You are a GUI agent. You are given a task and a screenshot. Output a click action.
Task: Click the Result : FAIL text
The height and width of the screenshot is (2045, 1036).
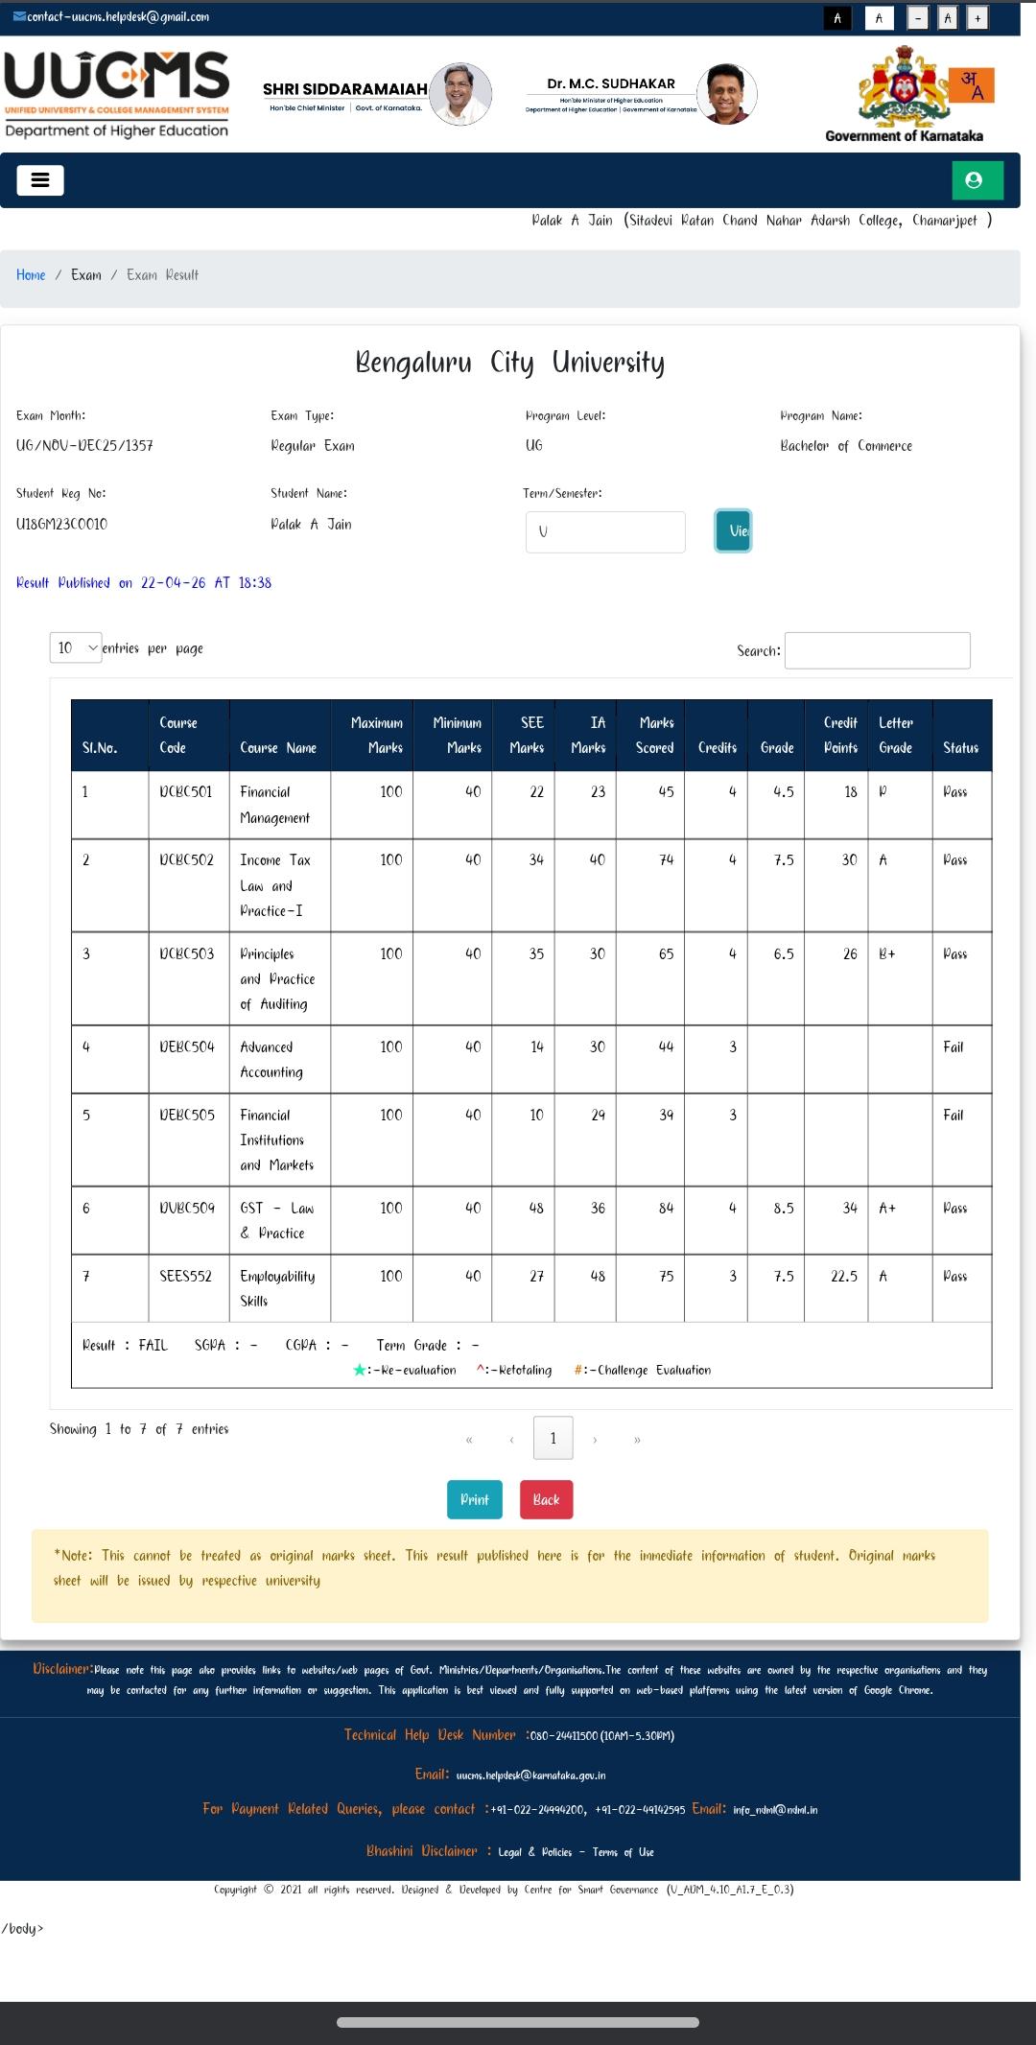point(125,1345)
